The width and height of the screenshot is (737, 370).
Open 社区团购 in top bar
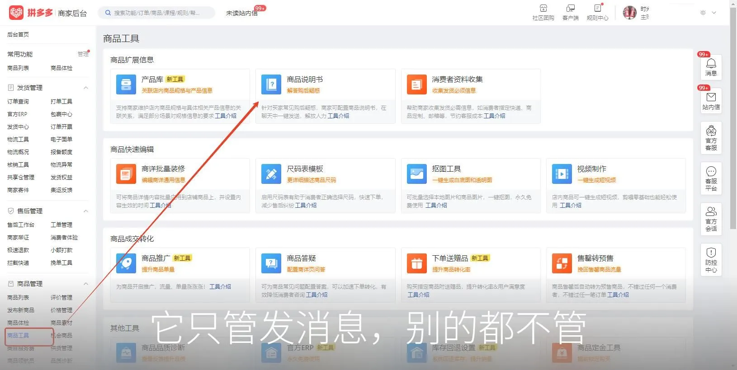(543, 13)
